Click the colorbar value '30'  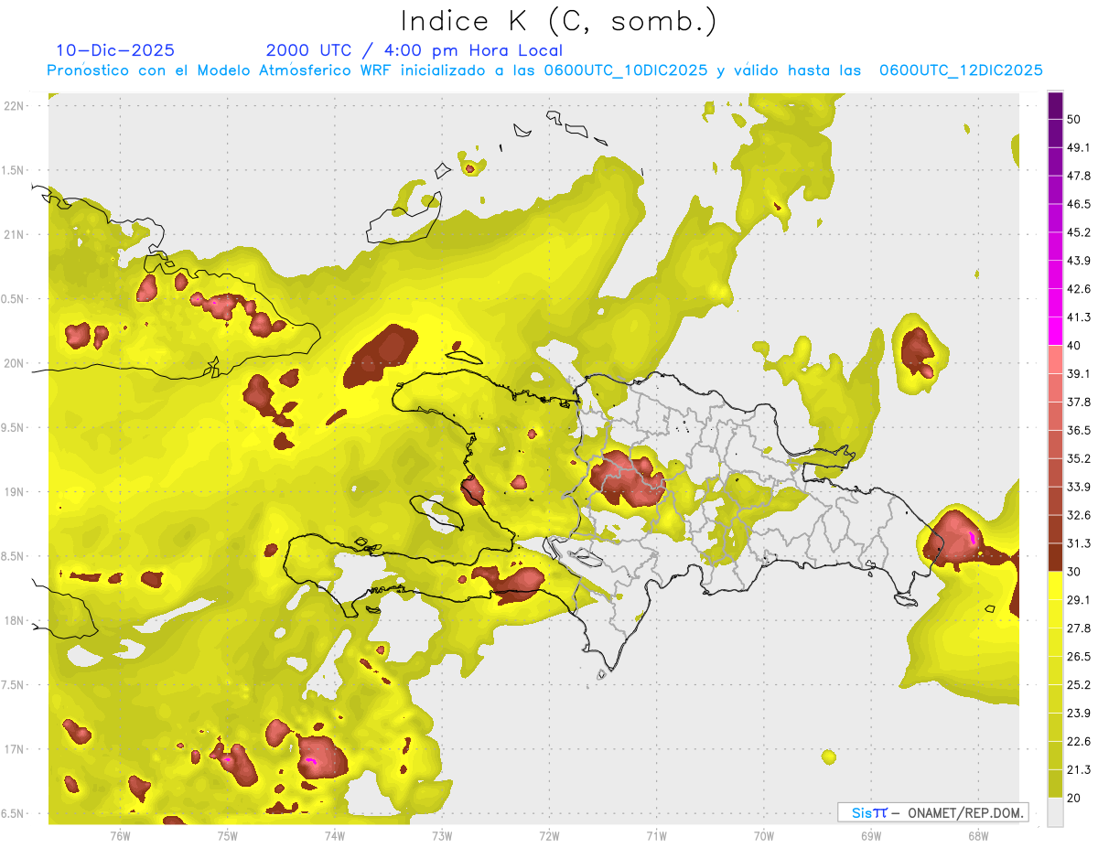(1074, 572)
